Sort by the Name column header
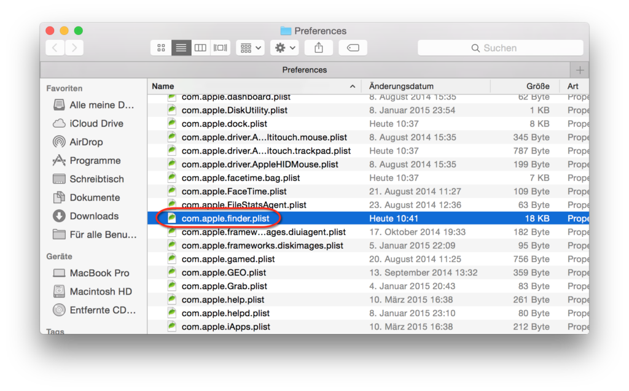The width and height of the screenshot is (629, 391). point(254,86)
